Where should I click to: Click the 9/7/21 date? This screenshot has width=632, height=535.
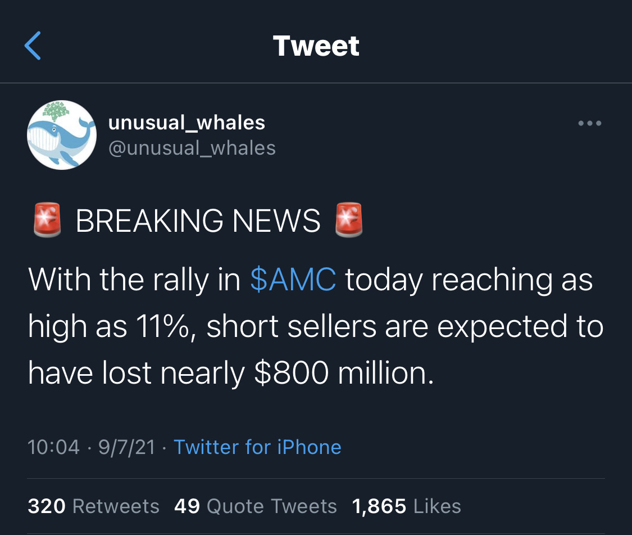[x=126, y=447]
